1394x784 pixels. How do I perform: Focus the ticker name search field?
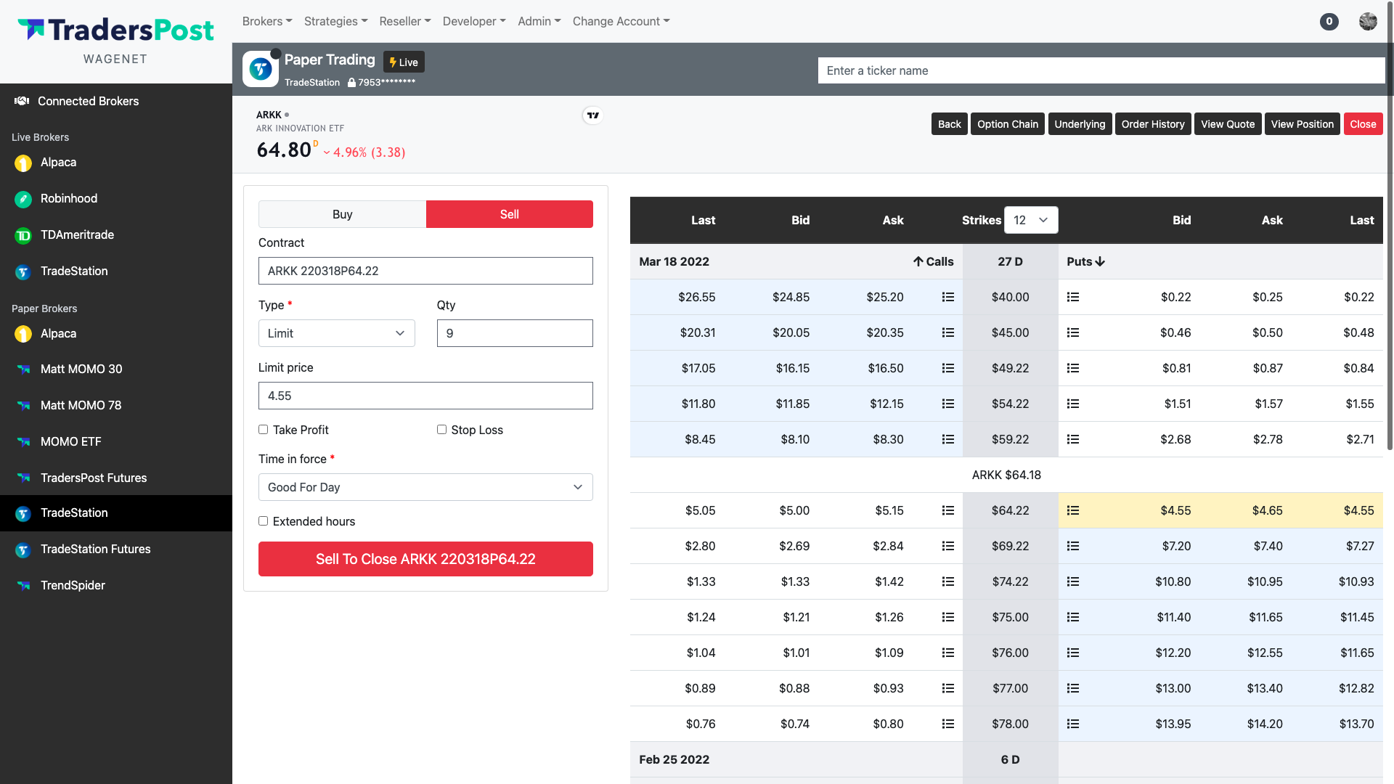pos(1101,70)
